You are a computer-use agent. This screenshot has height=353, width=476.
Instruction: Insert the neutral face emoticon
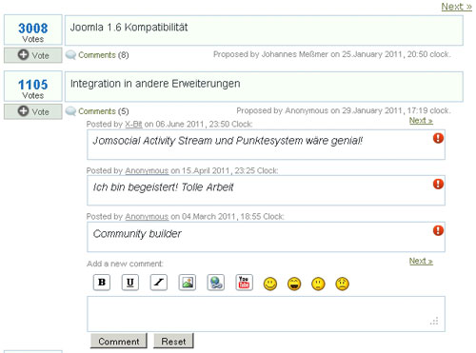tap(318, 284)
